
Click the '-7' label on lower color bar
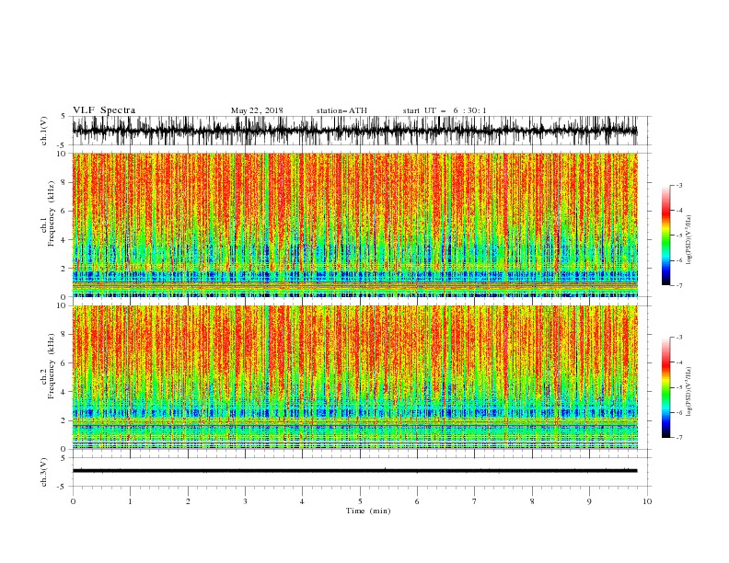(x=678, y=437)
